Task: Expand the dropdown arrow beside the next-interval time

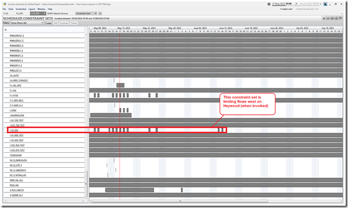Action: tap(321, 4)
